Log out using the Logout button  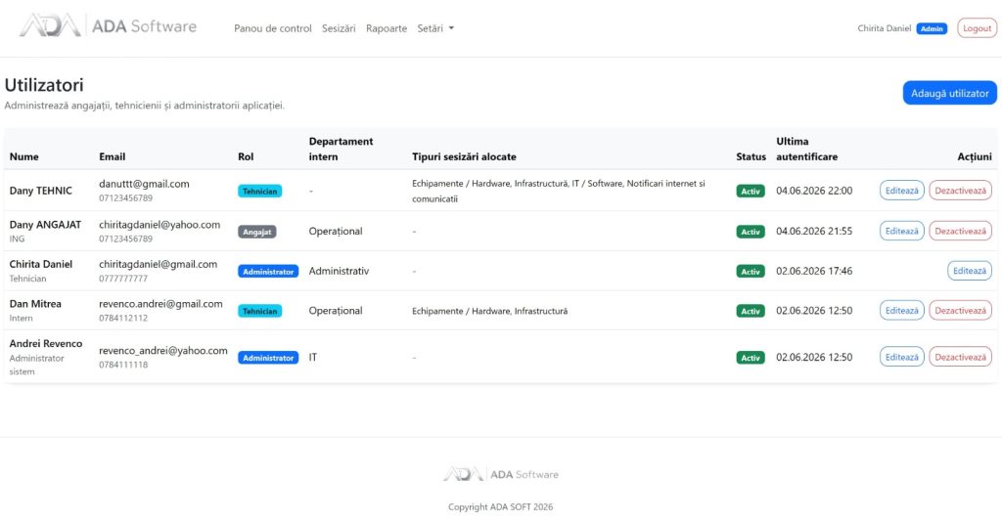pos(977,28)
